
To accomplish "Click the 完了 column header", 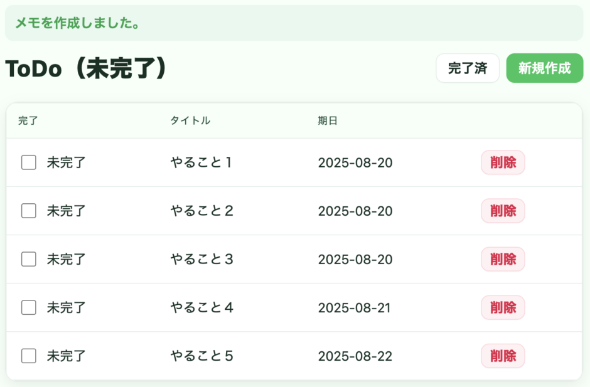I will [28, 120].
